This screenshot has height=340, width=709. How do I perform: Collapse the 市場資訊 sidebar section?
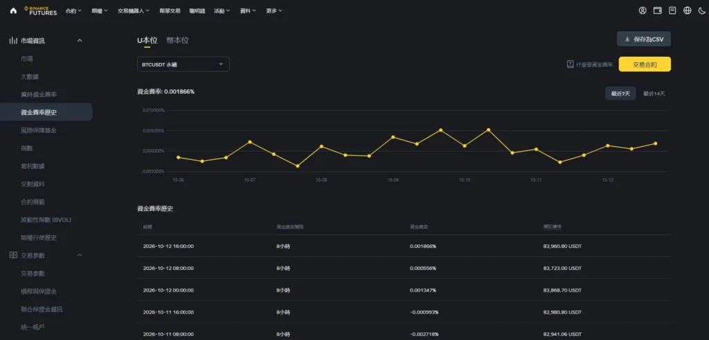point(80,41)
